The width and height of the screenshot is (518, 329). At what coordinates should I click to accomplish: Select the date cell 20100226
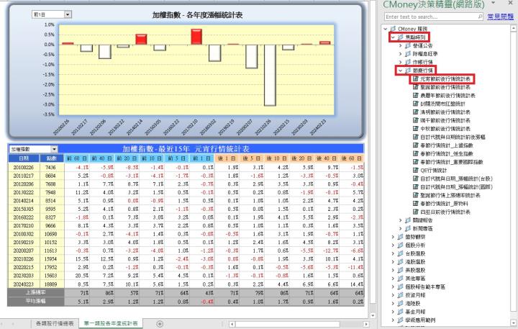[24, 167]
